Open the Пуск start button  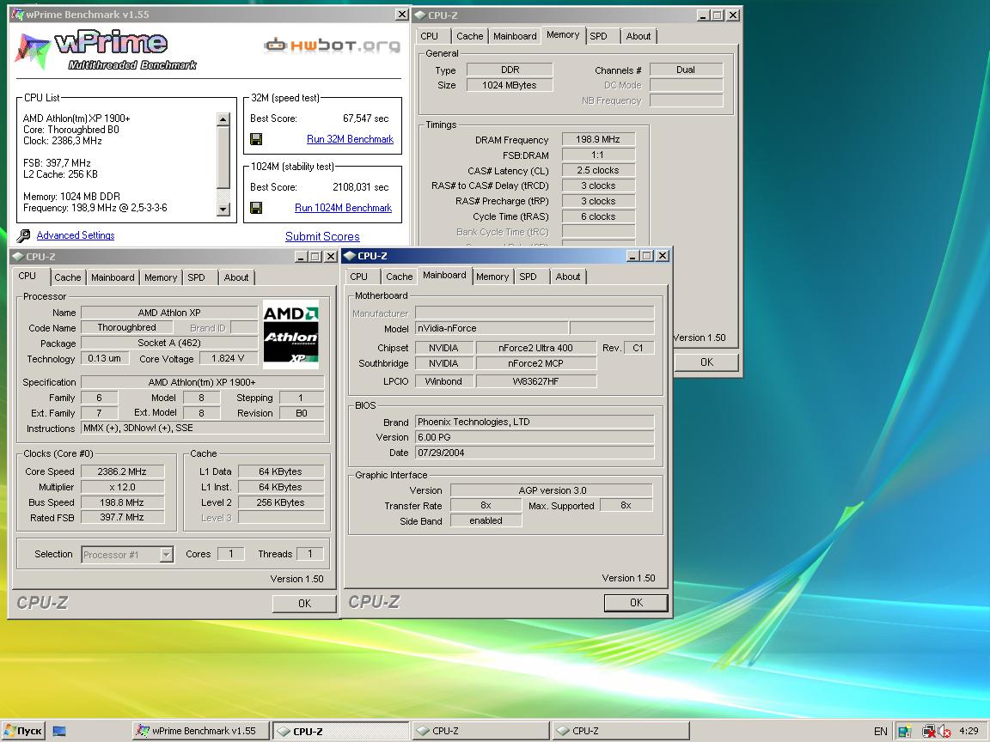pos(23,731)
